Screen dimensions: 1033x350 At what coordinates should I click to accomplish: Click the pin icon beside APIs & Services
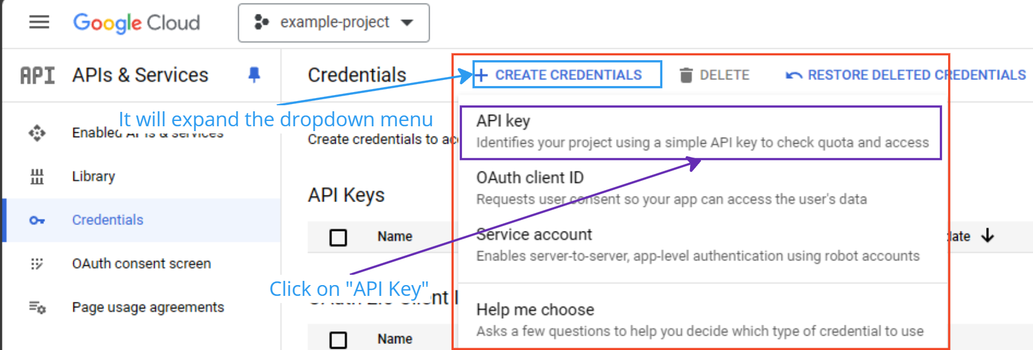pyautogui.click(x=254, y=75)
